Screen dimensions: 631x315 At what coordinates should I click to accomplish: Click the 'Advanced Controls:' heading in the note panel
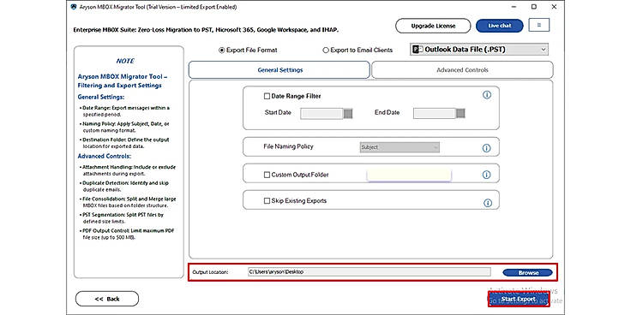pos(105,156)
